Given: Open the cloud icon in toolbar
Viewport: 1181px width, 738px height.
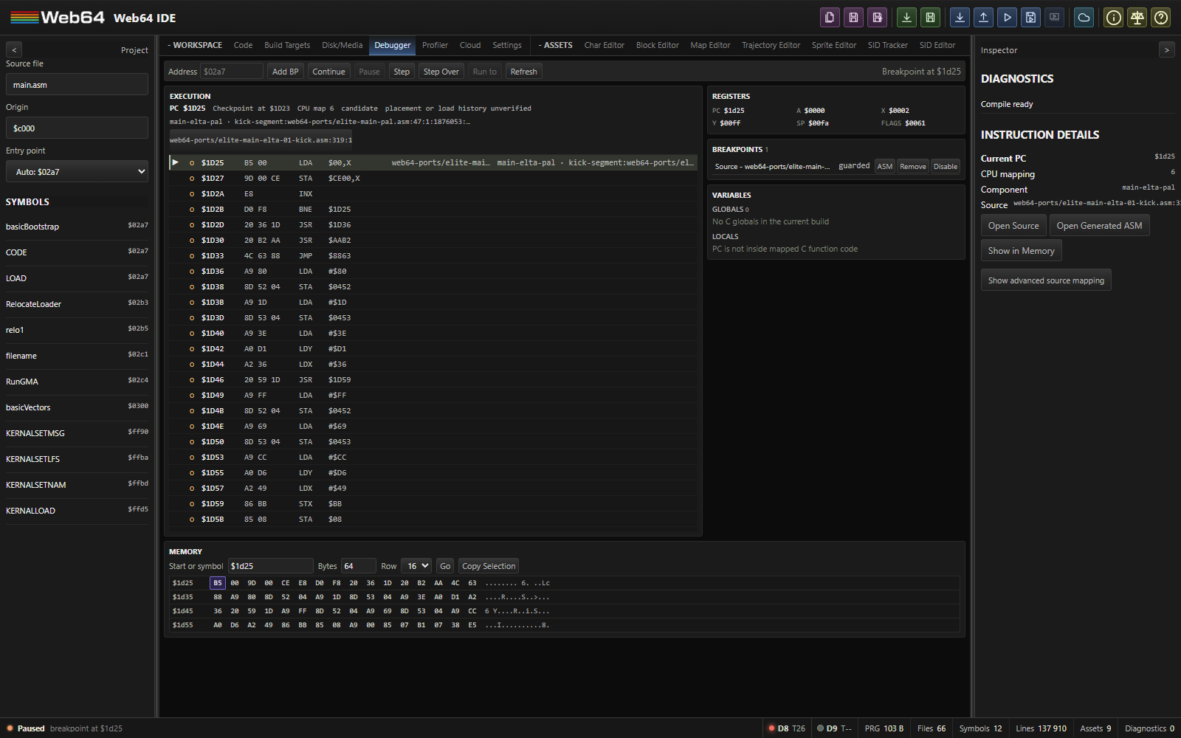Looking at the screenshot, I should coord(1084,18).
